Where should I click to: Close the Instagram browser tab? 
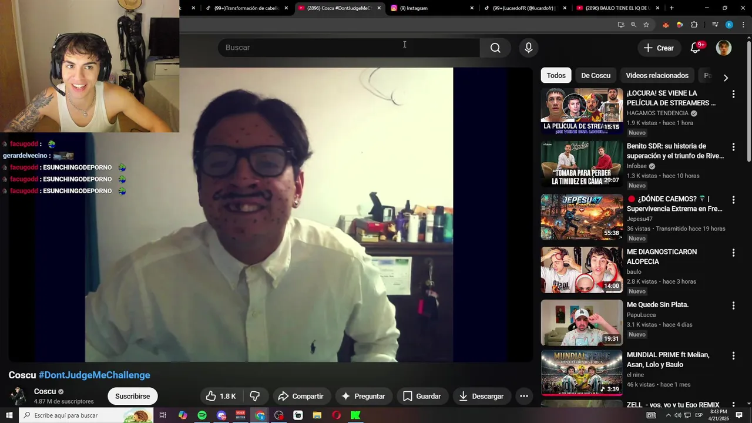(x=471, y=8)
